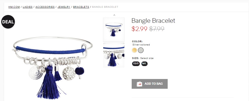Viewport: 249px width, 101px height.
Task: Click the H&M shopping bag icon
Action: point(139,84)
